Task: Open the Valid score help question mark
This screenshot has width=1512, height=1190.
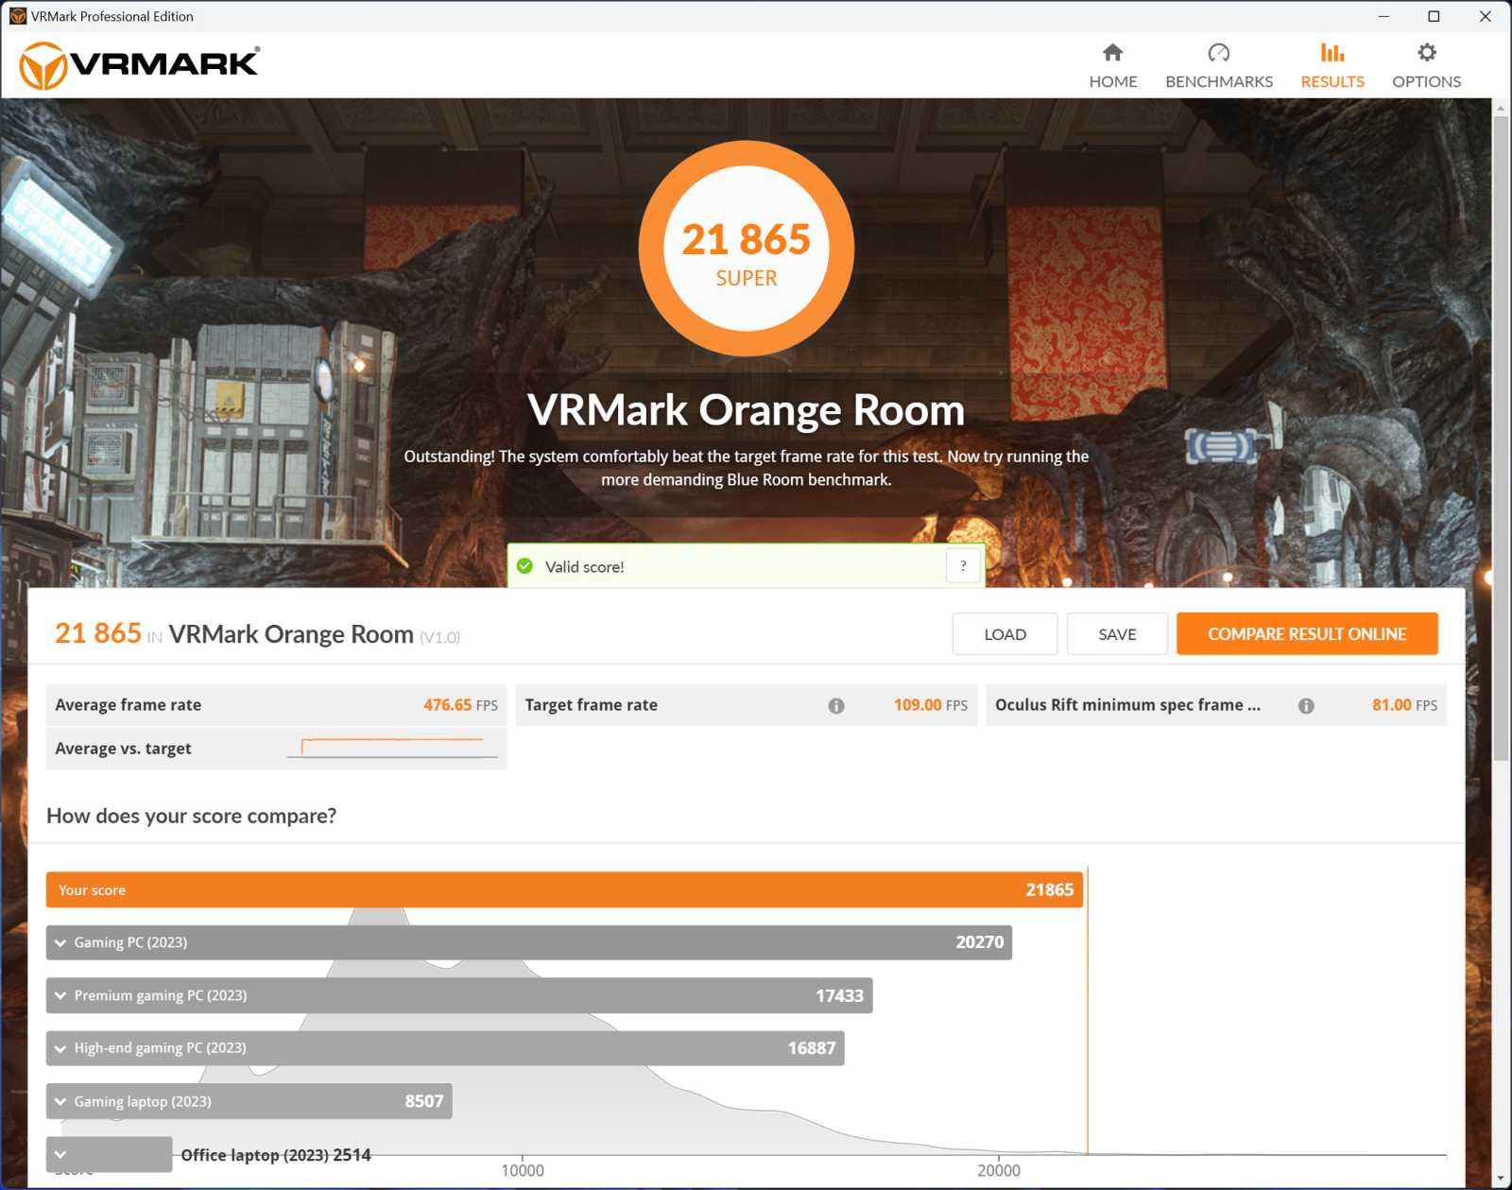Action: point(963,566)
